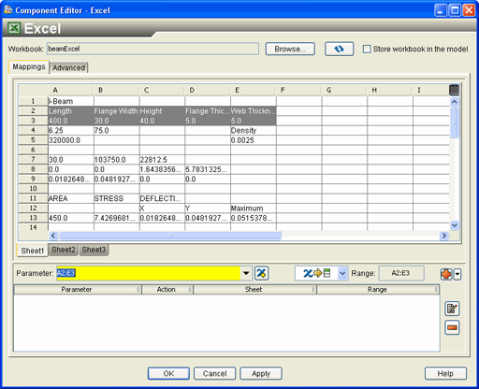Click the vertical scrollbar down arrow
The height and width of the screenshot is (389, 479).
point(455,225)
